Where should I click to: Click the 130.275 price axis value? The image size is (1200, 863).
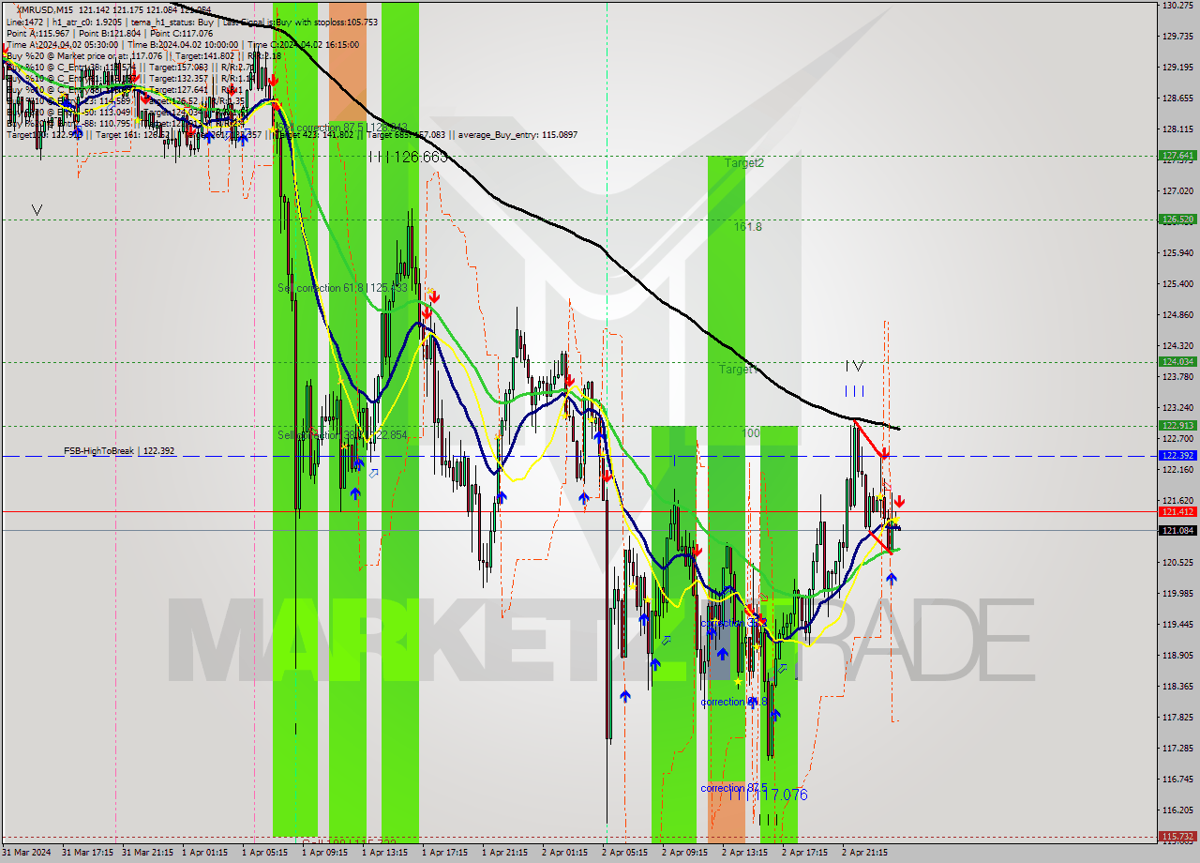point(1178,6)
